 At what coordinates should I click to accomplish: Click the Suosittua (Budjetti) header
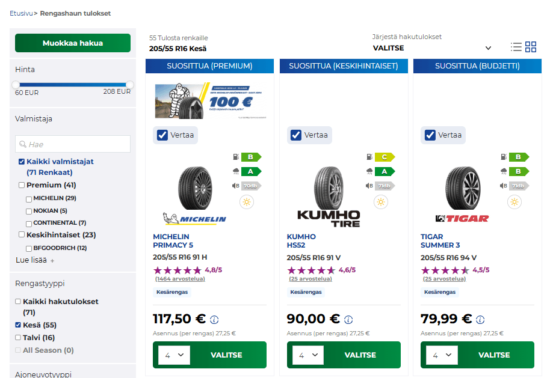[x=477, y=66]
